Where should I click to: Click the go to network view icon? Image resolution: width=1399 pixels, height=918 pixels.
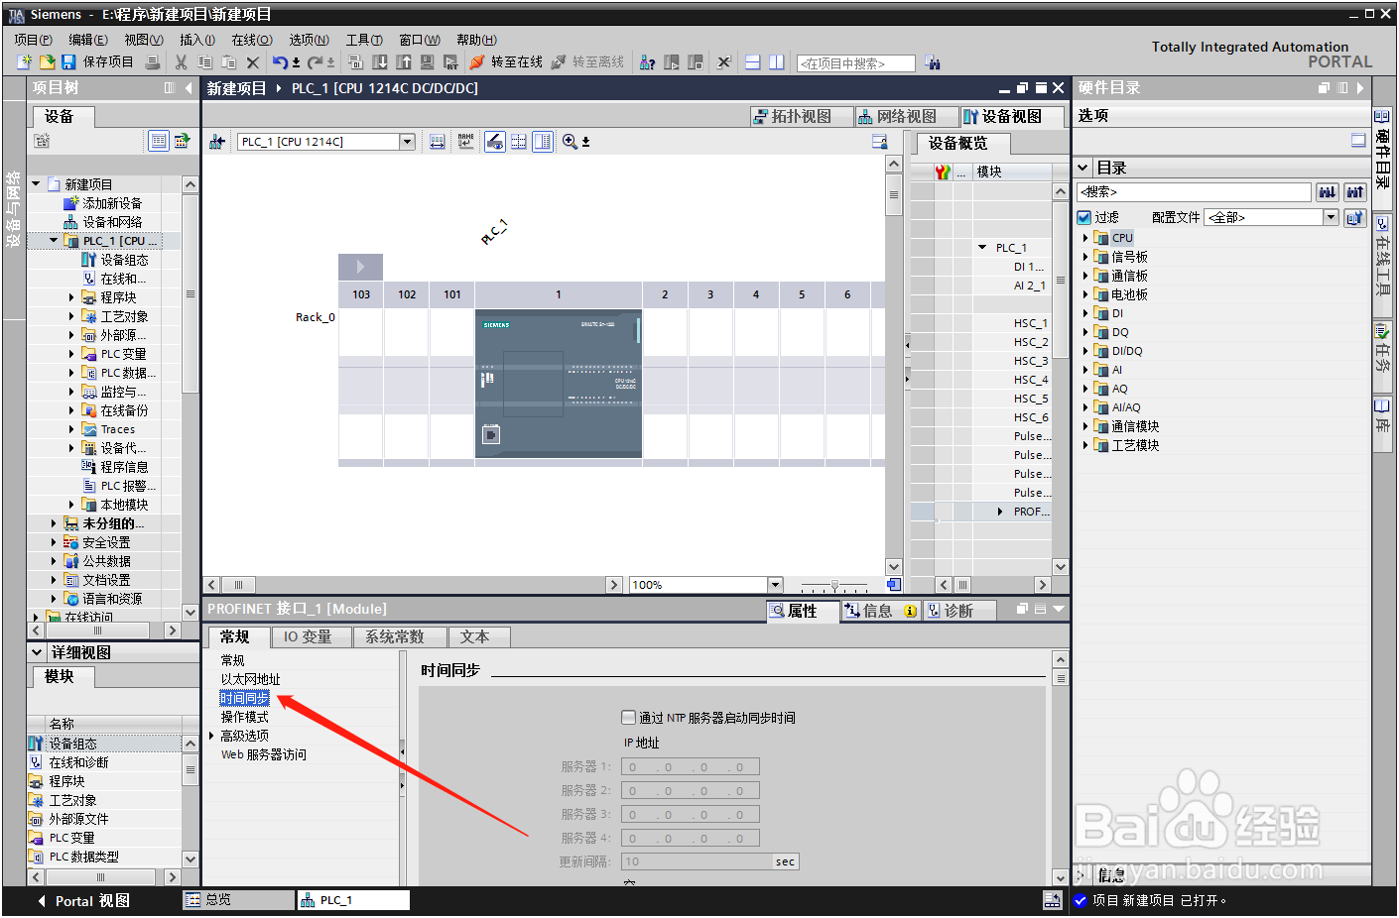click(216, 142)
